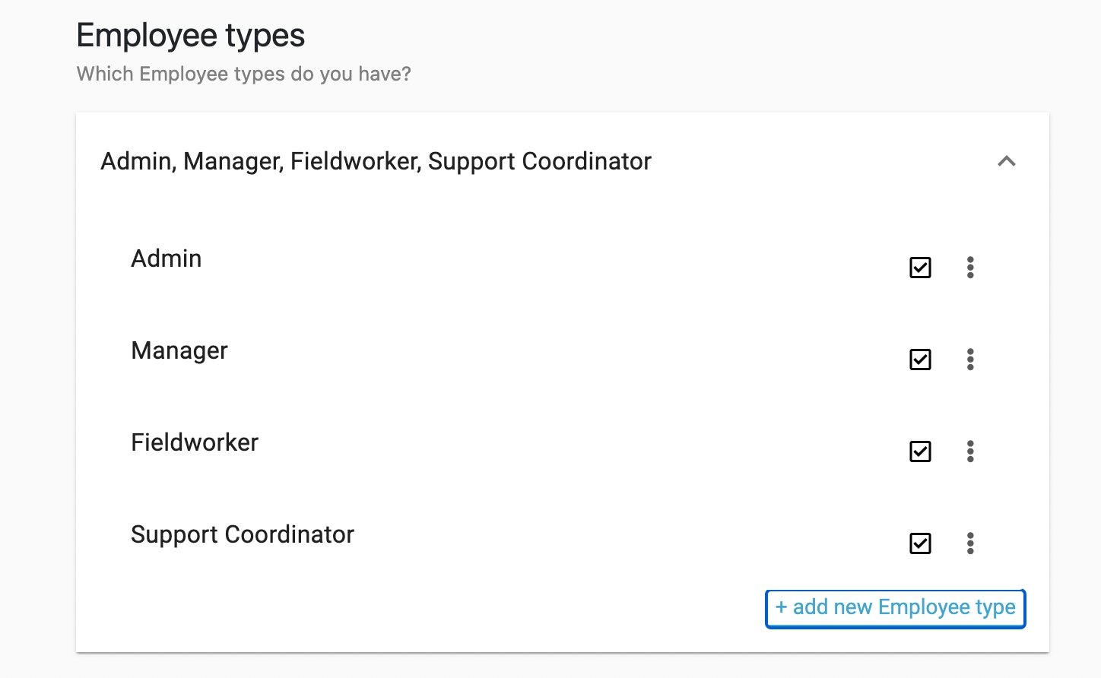The image size is (1101, 678).
Task: Collapse the employee types panel chevron
Action: coord(1006,161)
